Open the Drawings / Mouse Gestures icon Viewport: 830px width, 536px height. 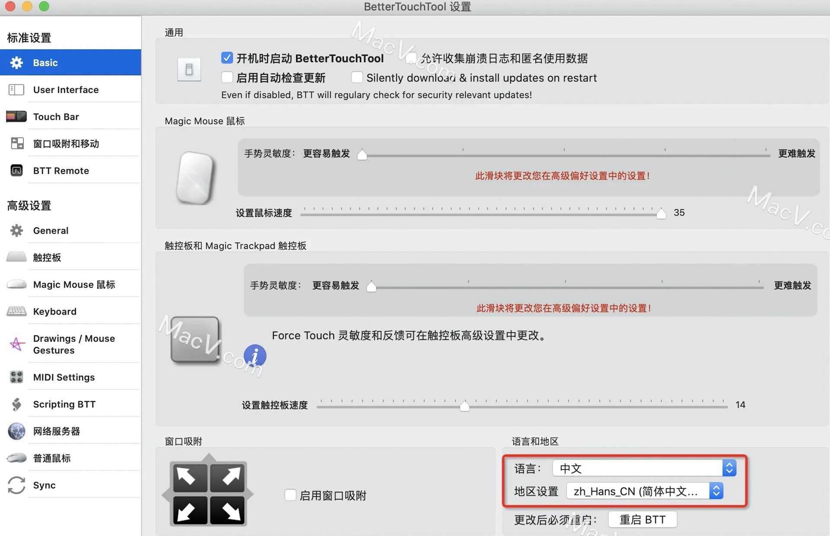point(16,342)
